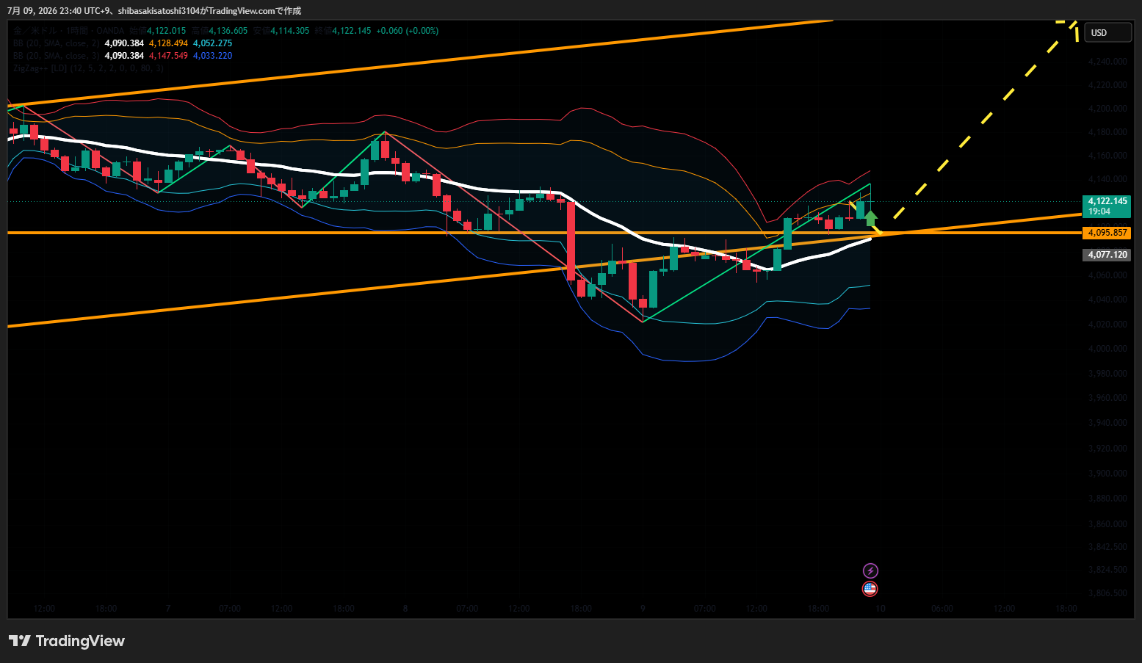Screen dimensions: 1142x663
Task: Click date label 9 on time axis
Action: pyautogui.click(x=643, y=609)
